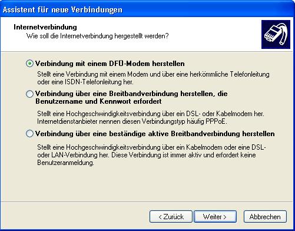This screenshot has width=295, height=231.
Task: Click the description mentioning herkömmliche Telefonleitung
Action: pos(153,74)
